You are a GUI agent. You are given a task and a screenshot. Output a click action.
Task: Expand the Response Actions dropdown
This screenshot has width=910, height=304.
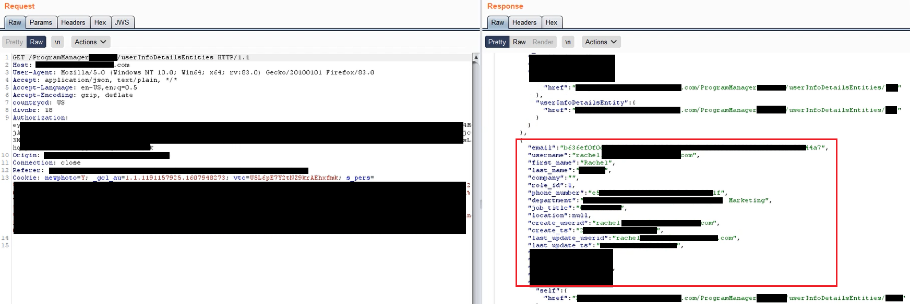point(601,42)
